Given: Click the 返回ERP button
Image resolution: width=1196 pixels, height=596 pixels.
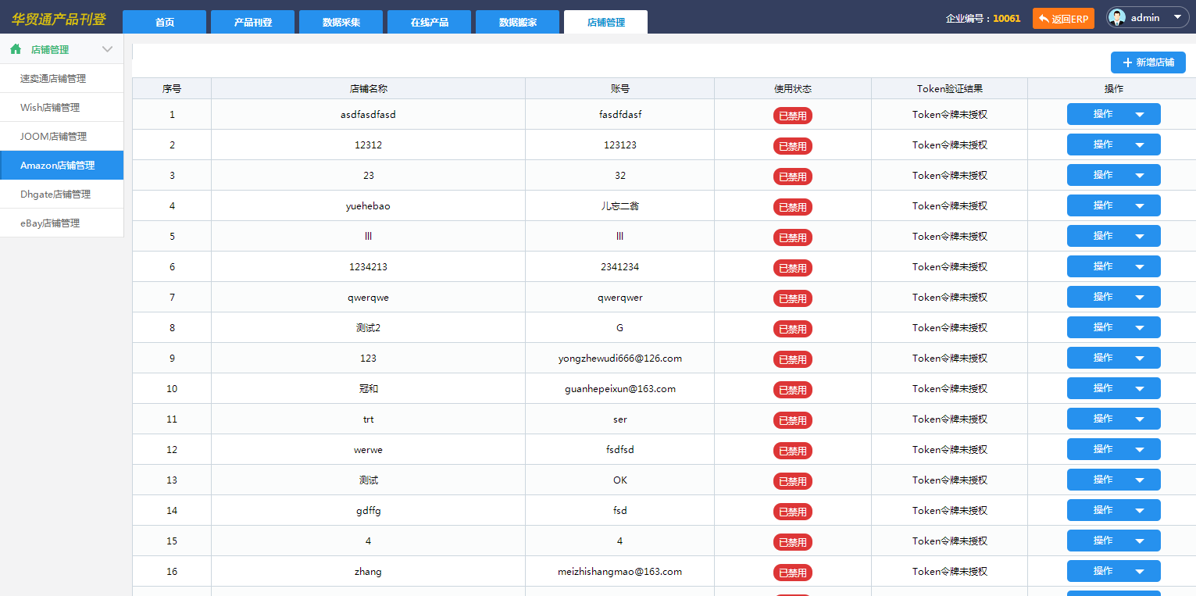Looking at the screenshot, I should coord(1063,19).
